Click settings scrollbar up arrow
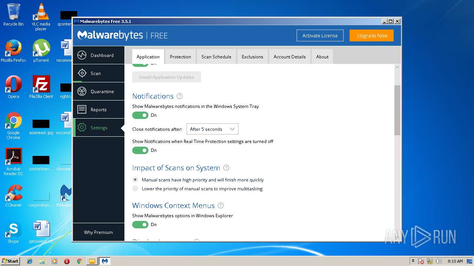The image size is (474, 266). pos(397,67)
